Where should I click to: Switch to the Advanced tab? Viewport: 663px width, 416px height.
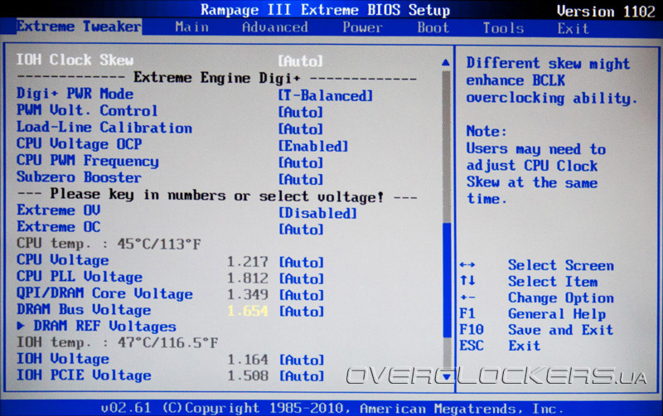(x=275, y=27)
